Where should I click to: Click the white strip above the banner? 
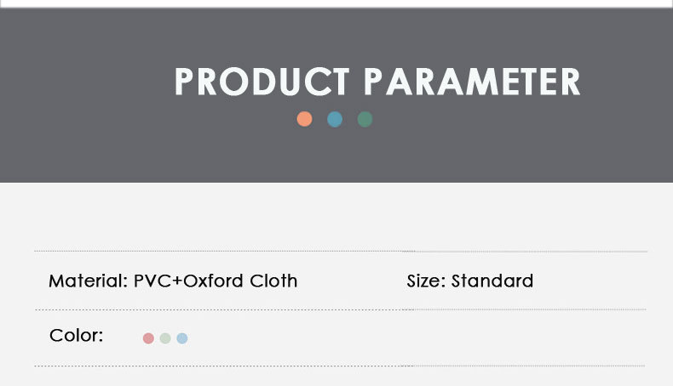coord(336,3)
